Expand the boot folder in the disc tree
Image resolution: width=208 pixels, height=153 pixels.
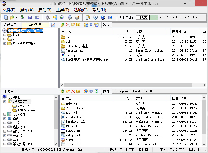tap(5, 35)
